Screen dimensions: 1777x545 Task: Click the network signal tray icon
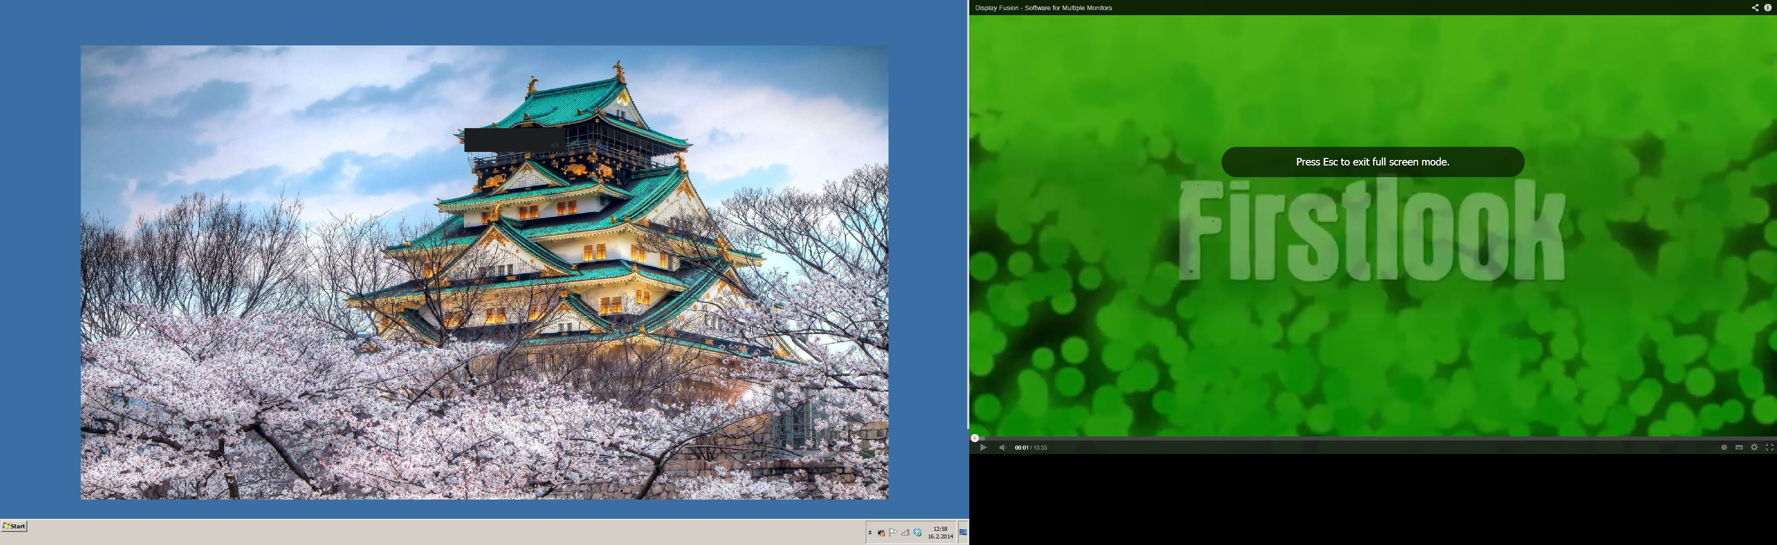tap(905, 532)
